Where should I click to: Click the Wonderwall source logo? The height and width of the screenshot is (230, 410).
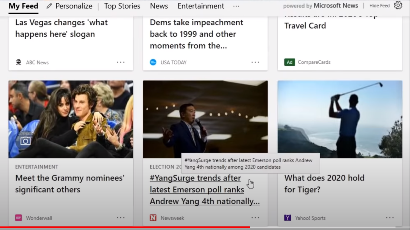point(18,218)
